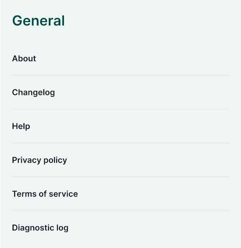The width and height of the screenshot is (241, 248).
Task: Open the About page
Action: click(24, 59)
